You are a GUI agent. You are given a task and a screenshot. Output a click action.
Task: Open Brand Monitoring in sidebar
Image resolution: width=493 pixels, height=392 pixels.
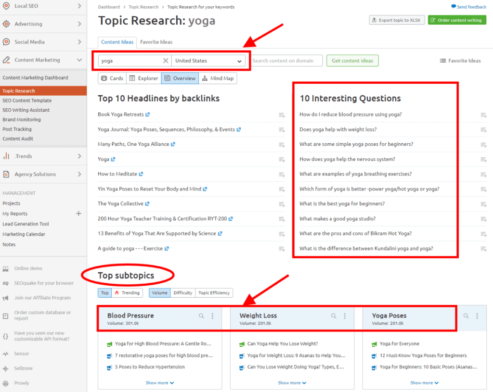(22, 120)
